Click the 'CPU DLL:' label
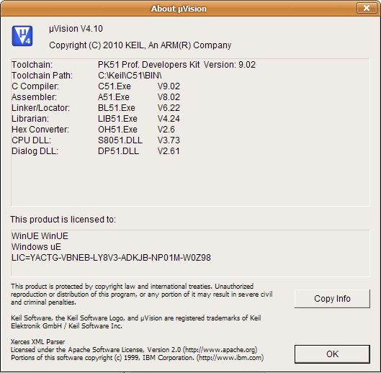381x373 pixels. point(32,140)
